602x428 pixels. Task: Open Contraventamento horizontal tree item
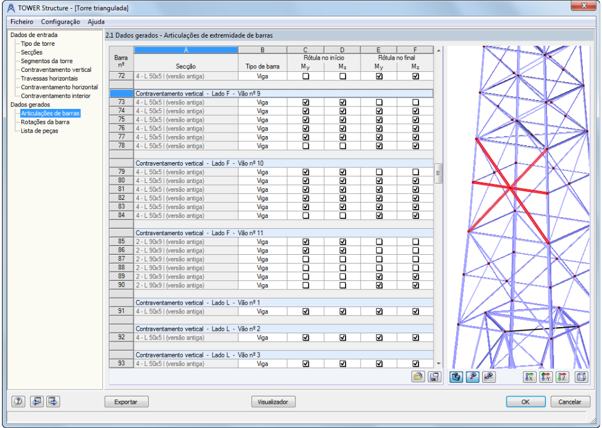tap(59, 87)
